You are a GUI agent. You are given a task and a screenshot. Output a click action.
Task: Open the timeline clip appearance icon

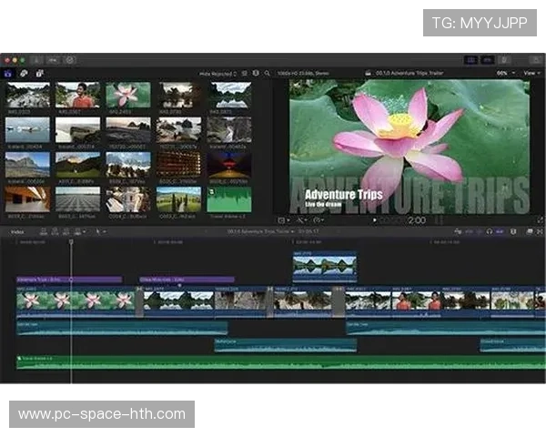click(x=513, y=232)
